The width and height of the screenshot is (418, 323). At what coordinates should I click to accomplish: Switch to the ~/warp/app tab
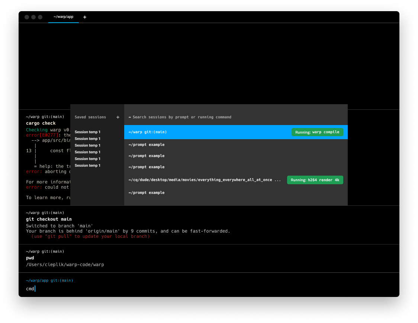pyautogui.click(x=63, y=17)
